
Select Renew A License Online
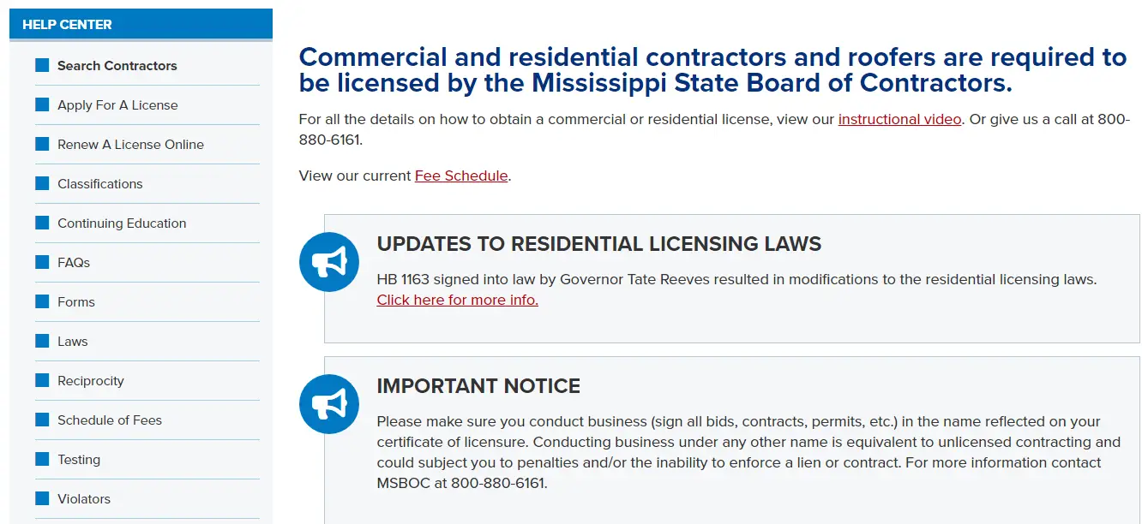[x=130, y=145]
